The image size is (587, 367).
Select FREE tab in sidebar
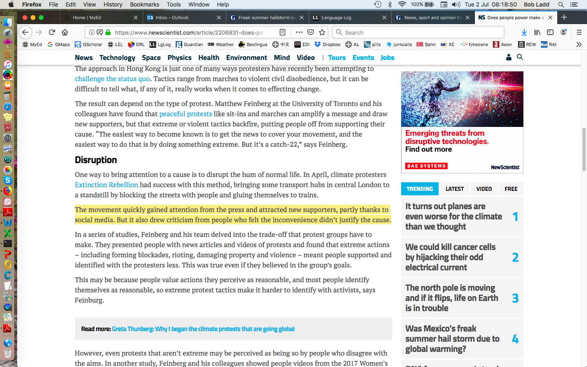pyautogui.click(x=511, y=189)
